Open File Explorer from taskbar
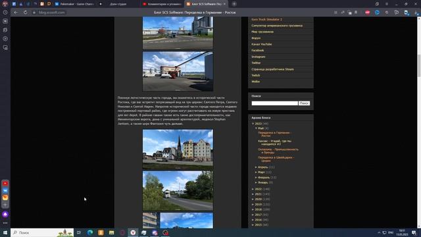The height and width of the screenshot is (237, 421). (111, 232)
